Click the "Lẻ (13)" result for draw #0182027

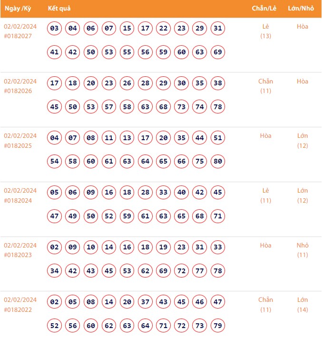coord(266,31)
